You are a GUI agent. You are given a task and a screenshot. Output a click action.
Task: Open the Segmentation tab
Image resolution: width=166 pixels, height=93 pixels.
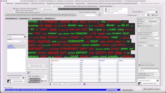[80, 3]
